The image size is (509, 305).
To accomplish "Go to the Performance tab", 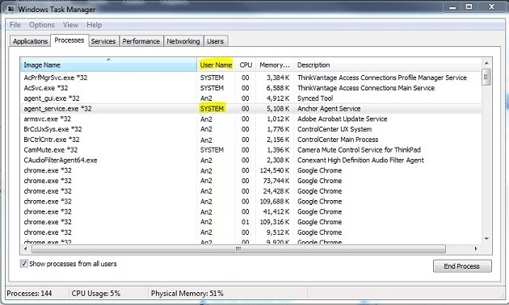I will (141, 41).
